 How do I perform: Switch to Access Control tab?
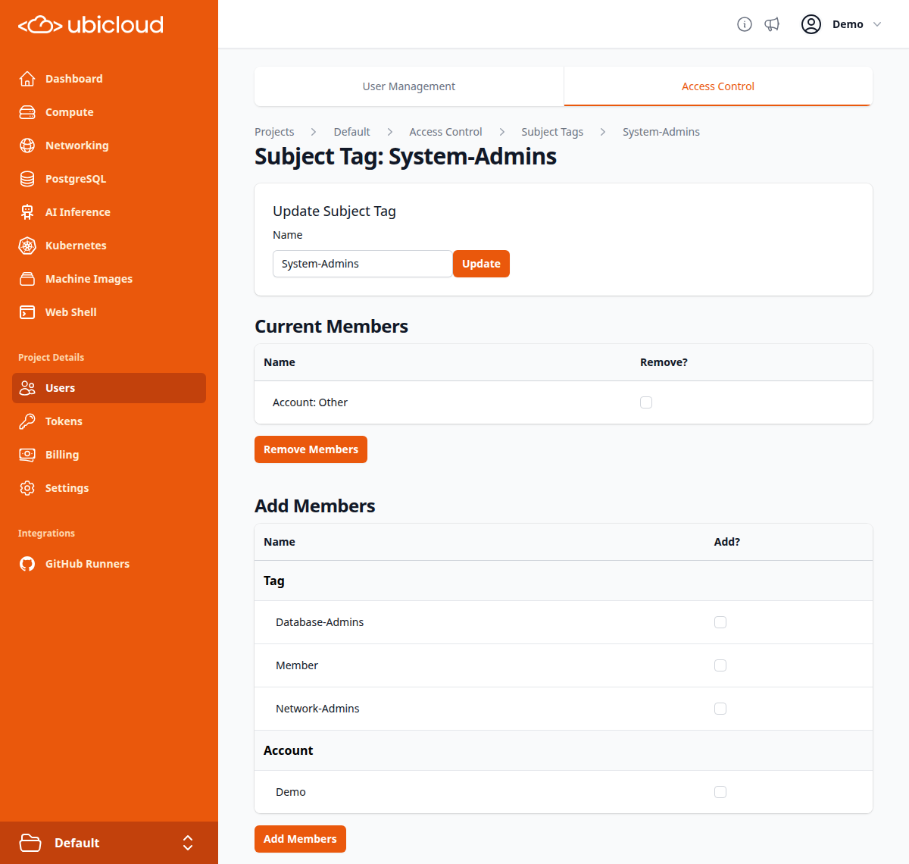(718, 86)
